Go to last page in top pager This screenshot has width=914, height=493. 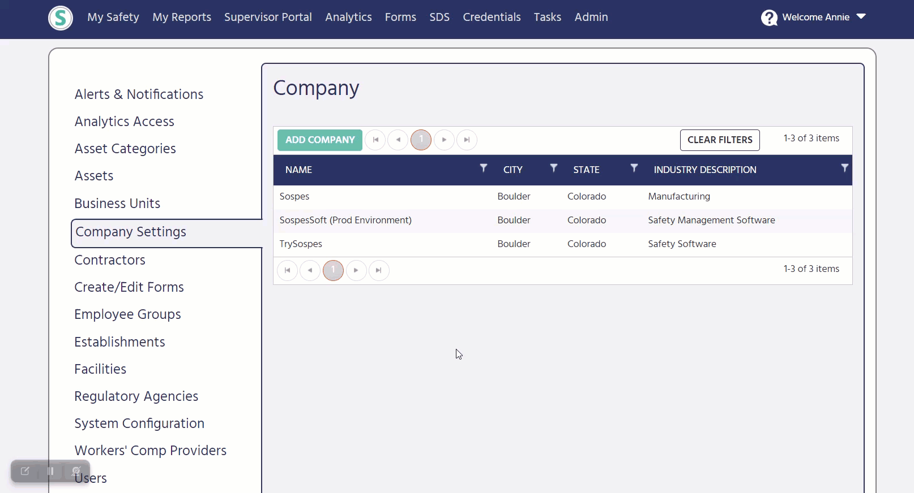[467, 140]
